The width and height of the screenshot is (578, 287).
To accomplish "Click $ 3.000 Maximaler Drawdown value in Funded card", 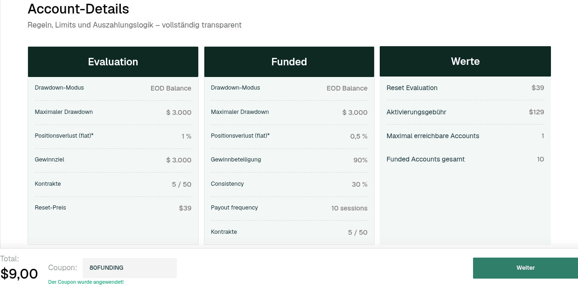I will [x=355, y=112].
